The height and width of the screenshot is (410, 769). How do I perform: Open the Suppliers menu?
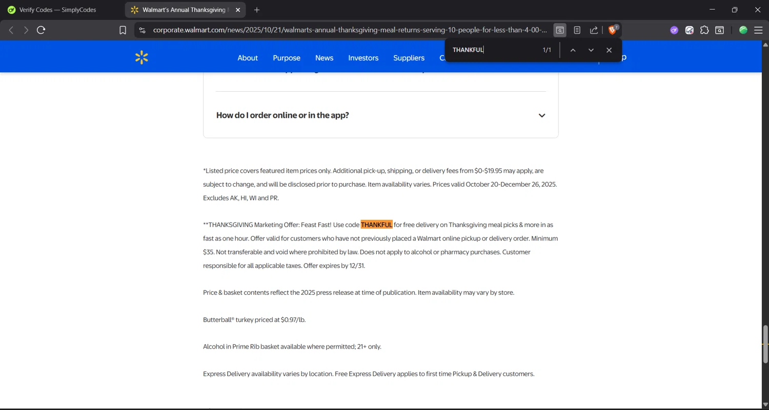pos(409,58)
